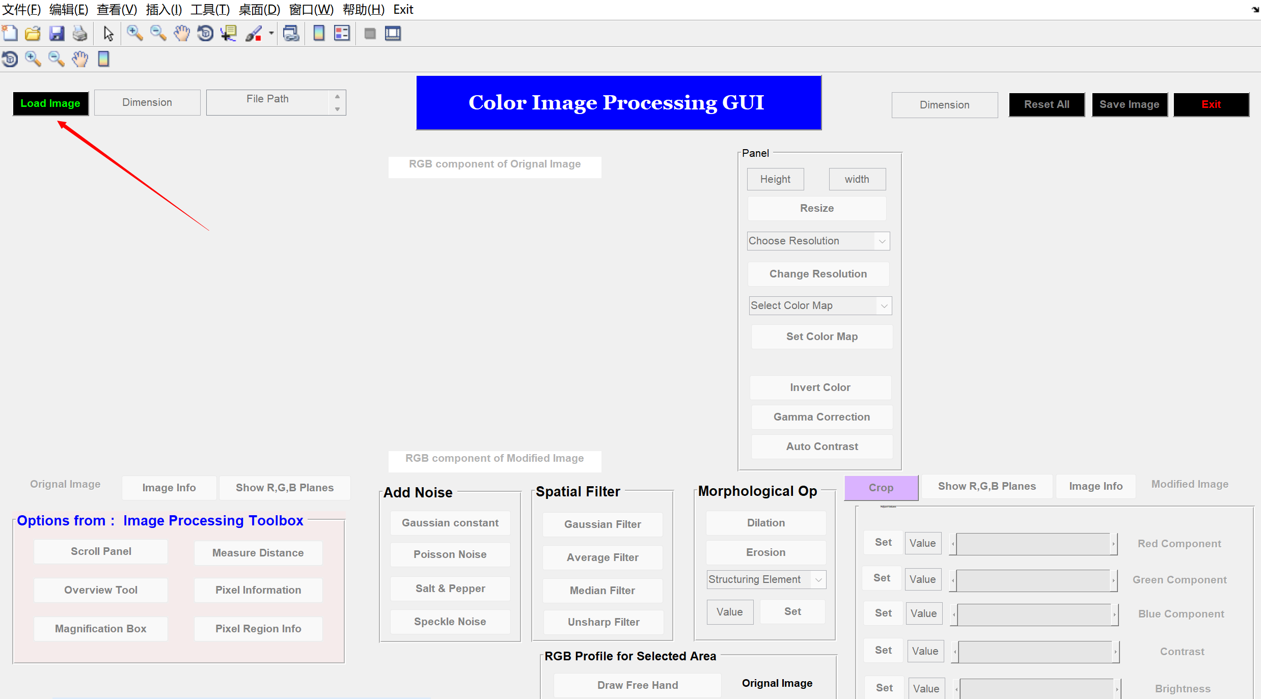Select the Brush data tool icon
This screenshot has width=1261, height=699.
(x=253, y=34)
